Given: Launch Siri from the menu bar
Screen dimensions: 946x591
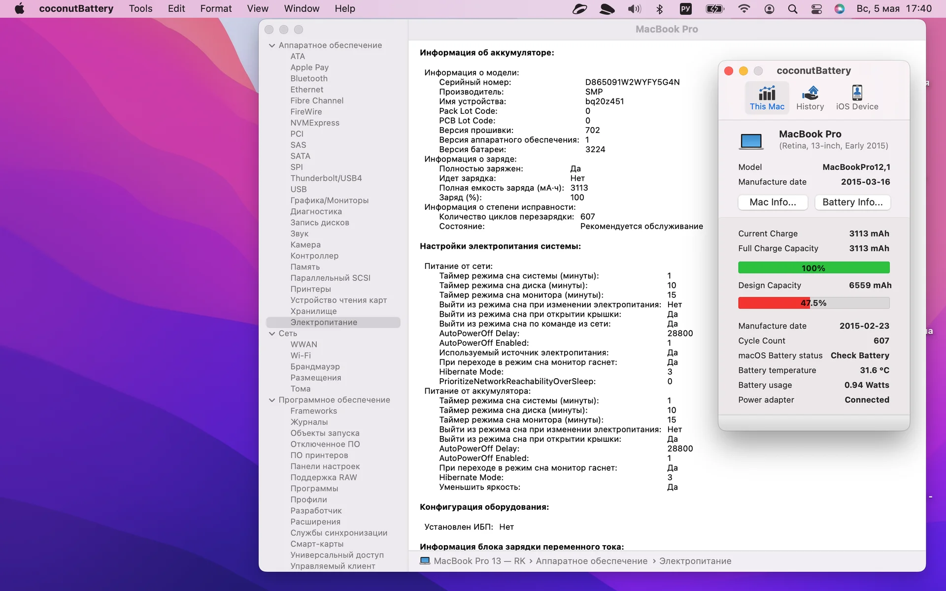Looking at the screenshot, I should click(840, 8).
